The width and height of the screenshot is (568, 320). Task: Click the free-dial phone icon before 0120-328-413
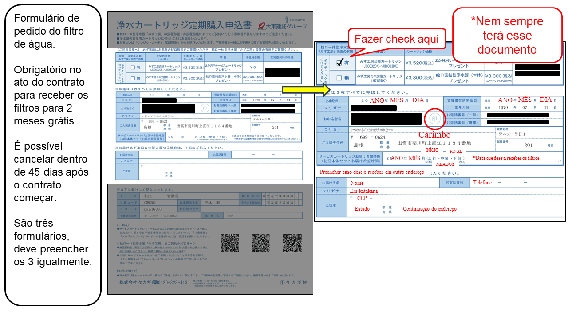point(155,283)
